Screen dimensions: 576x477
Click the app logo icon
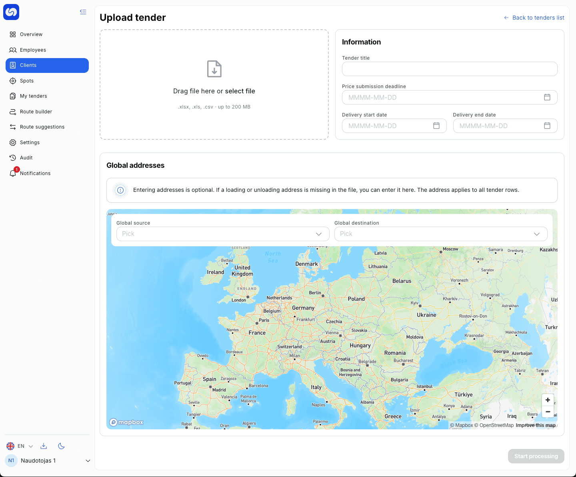click(x=11, y=12)
